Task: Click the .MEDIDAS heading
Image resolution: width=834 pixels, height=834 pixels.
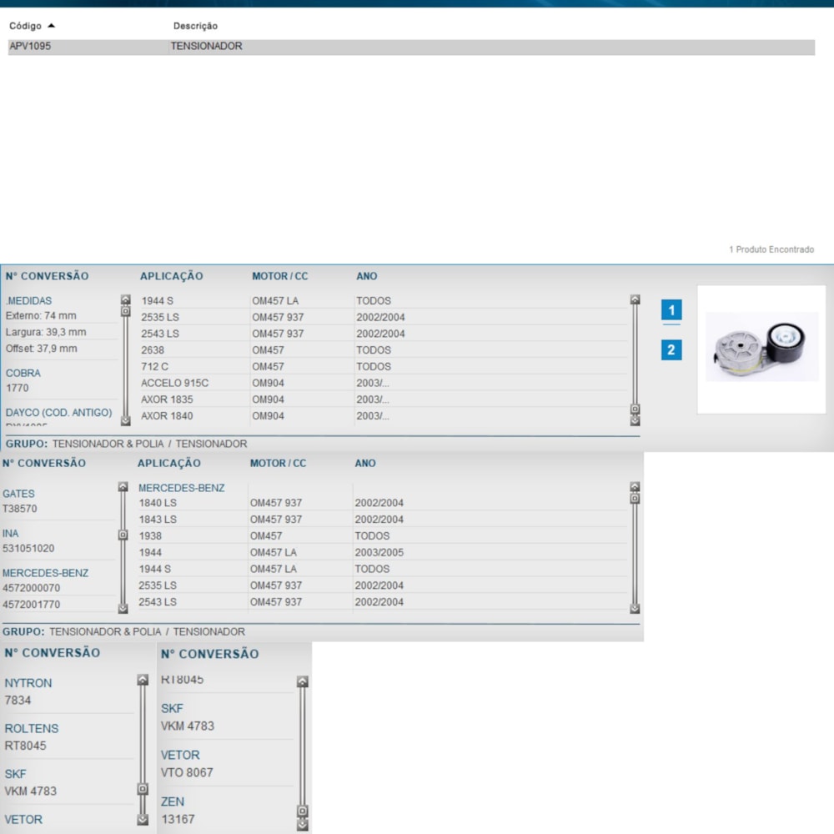Action: 28,301
